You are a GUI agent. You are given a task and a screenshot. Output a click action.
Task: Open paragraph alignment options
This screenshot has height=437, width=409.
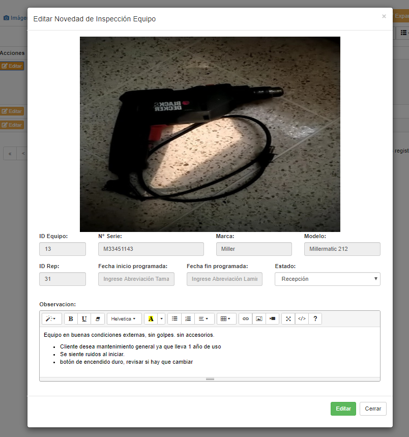(203, 319)
